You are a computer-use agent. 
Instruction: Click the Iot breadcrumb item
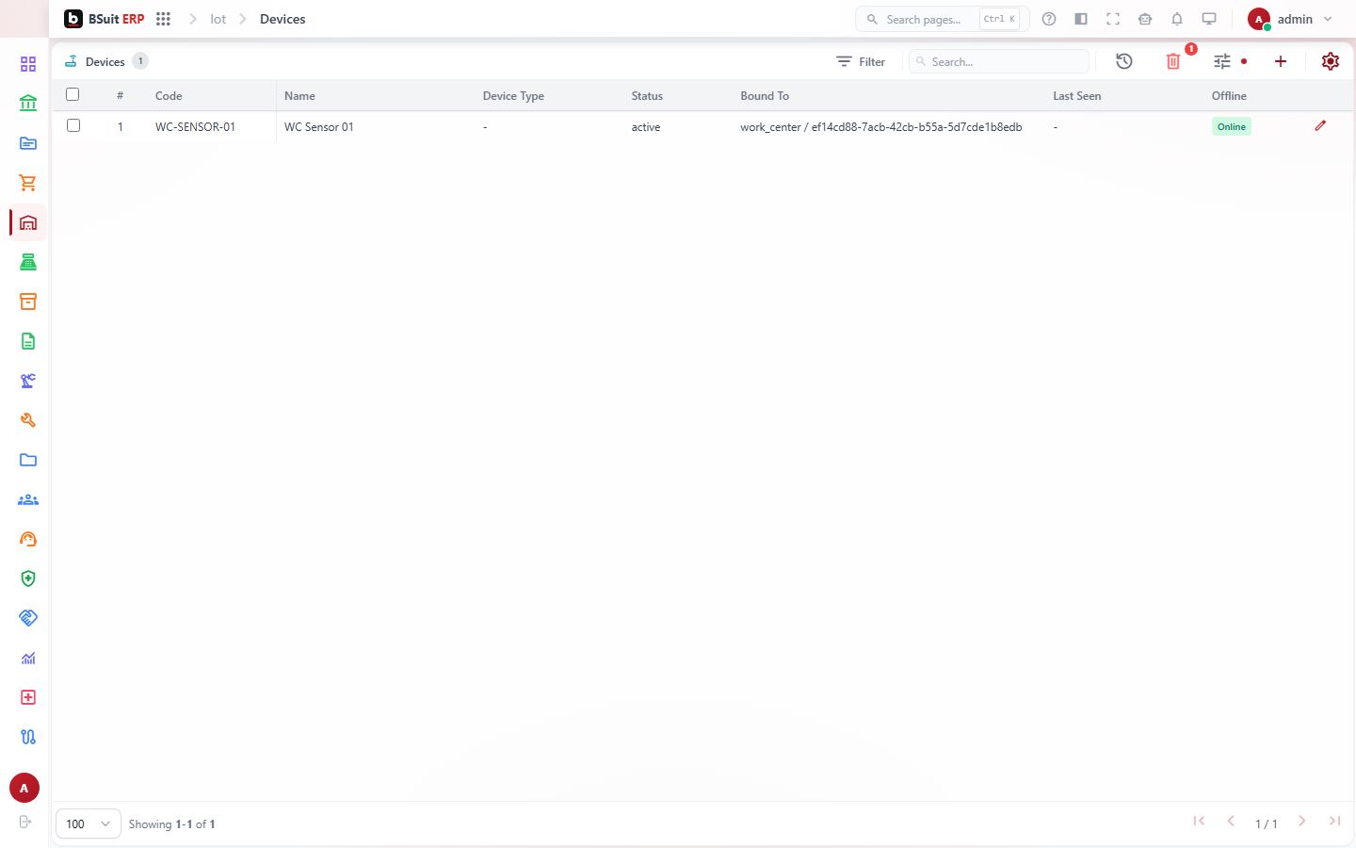pos(218,19)
